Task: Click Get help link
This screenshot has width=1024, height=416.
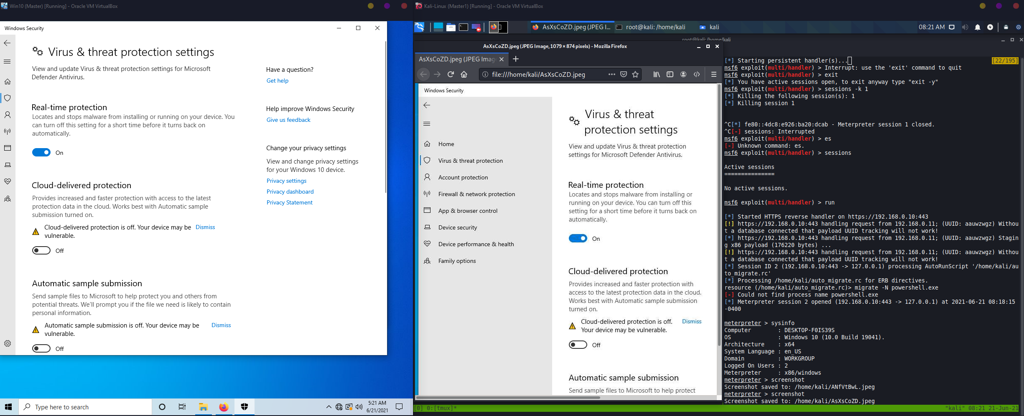Action: 278,81
